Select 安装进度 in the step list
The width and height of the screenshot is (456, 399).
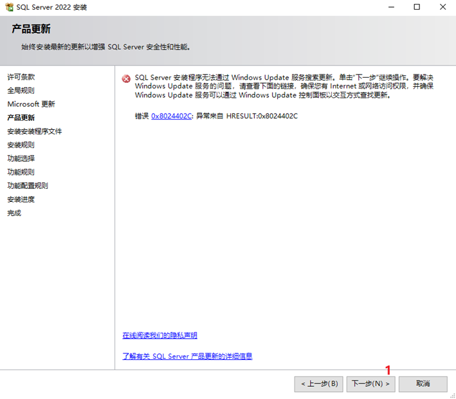click(x=21, y=199)
